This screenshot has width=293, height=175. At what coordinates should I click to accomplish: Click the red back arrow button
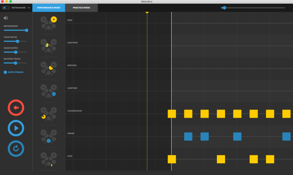click(16, 107)
